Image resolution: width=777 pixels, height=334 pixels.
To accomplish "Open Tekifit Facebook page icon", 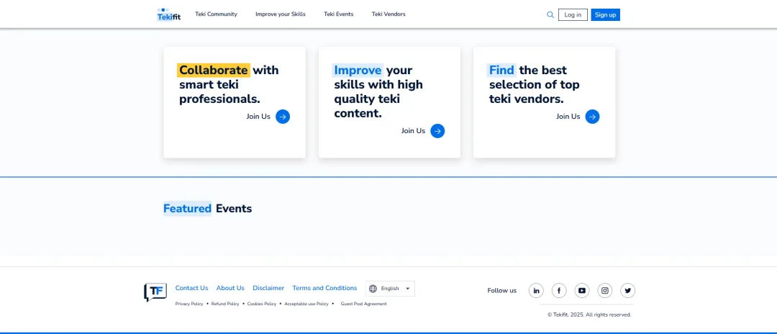I will pos(559,291).
